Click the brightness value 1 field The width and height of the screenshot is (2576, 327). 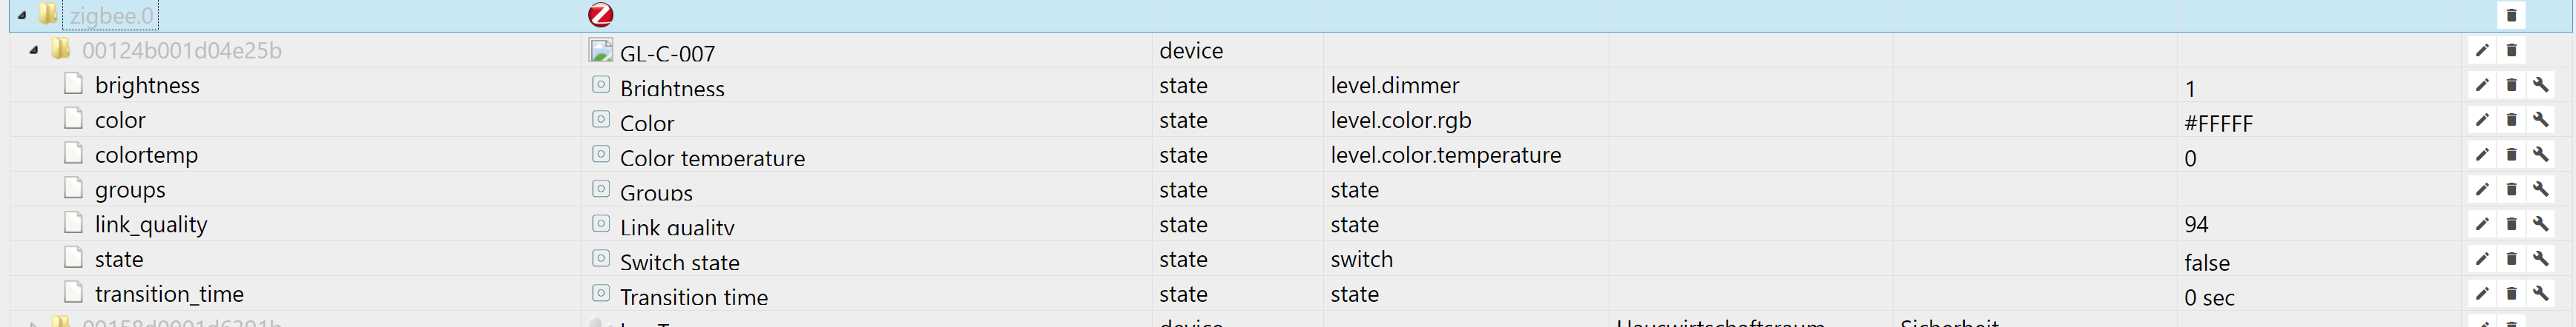pyautogui.click(x=2190, y=89)
